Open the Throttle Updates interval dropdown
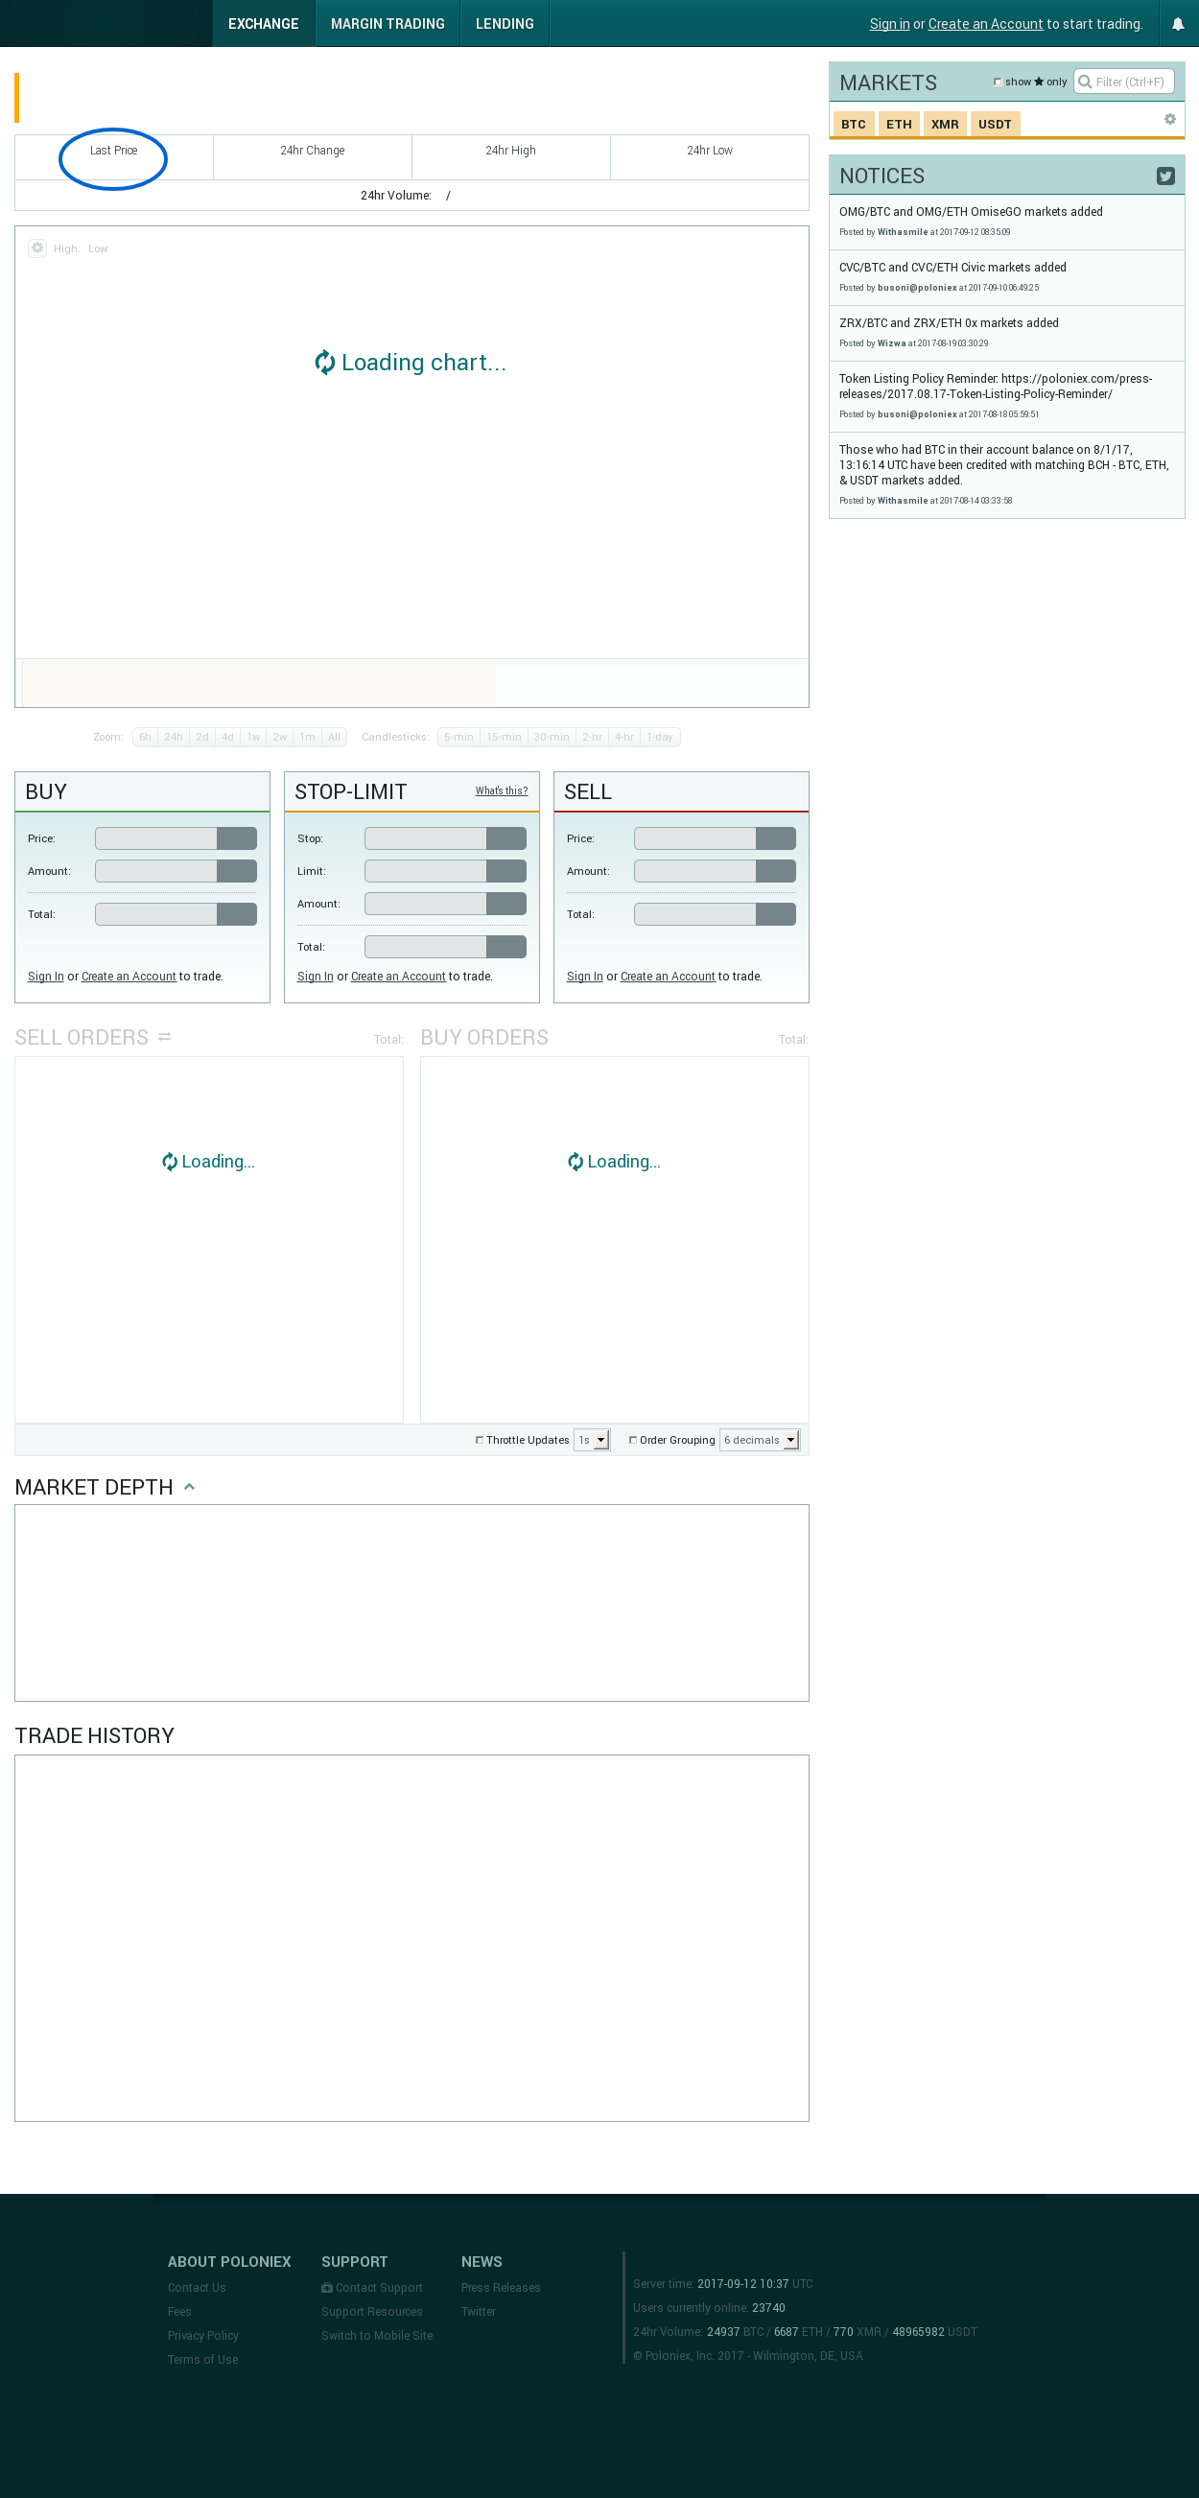The height and width of the screenshot is (2498, 1199). tap(591, 1440)
